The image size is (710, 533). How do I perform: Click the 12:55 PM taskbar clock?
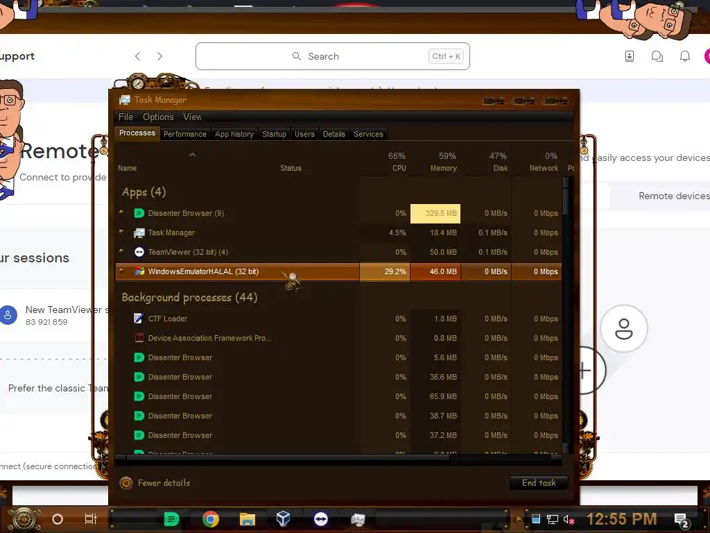point(621,519)
